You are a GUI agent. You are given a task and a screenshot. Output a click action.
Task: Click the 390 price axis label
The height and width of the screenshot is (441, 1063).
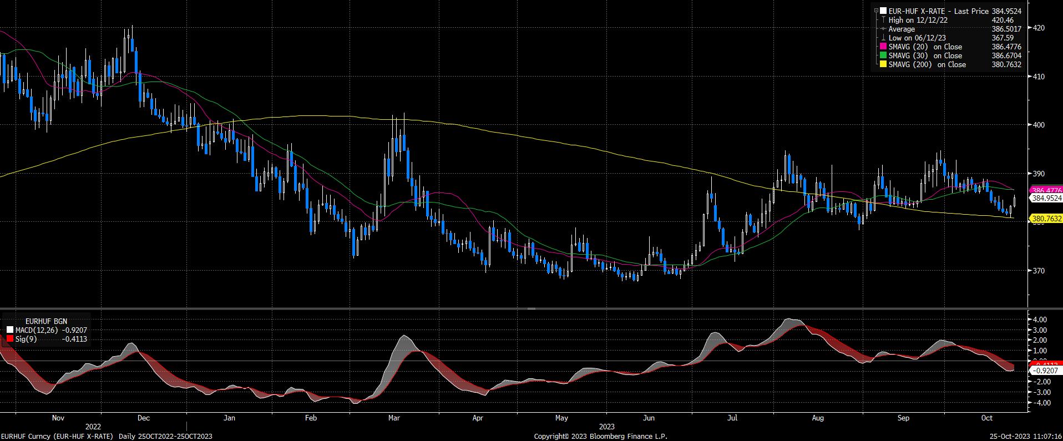(x=1040, y=174)
